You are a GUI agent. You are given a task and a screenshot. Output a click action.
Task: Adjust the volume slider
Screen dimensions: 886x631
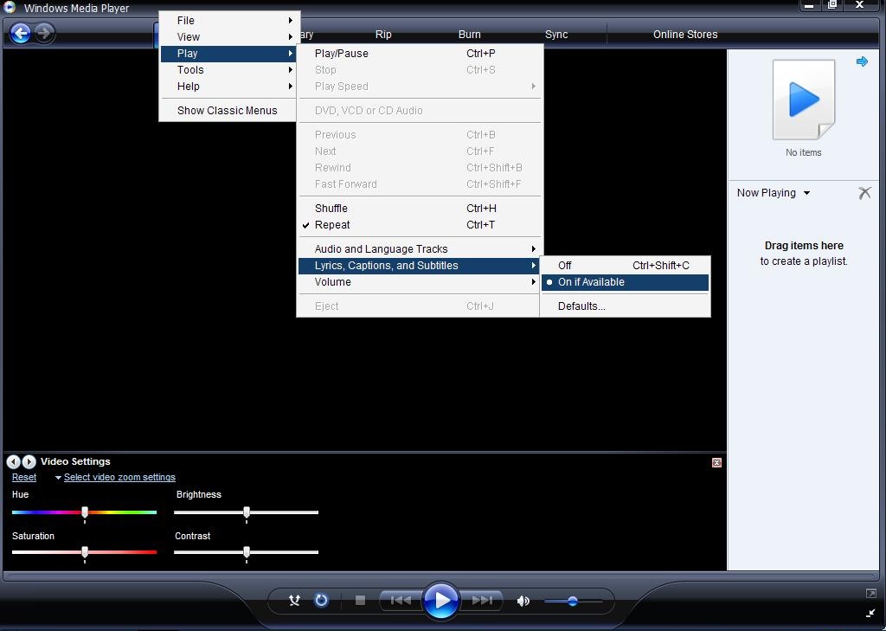point(573,601)
